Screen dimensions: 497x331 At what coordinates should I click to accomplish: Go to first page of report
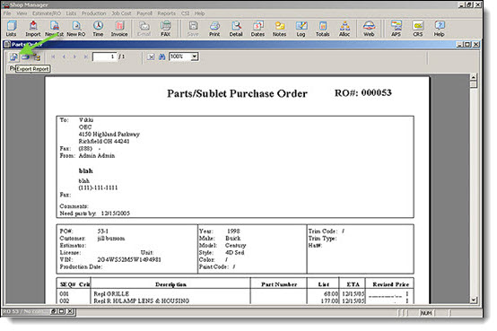53,57
